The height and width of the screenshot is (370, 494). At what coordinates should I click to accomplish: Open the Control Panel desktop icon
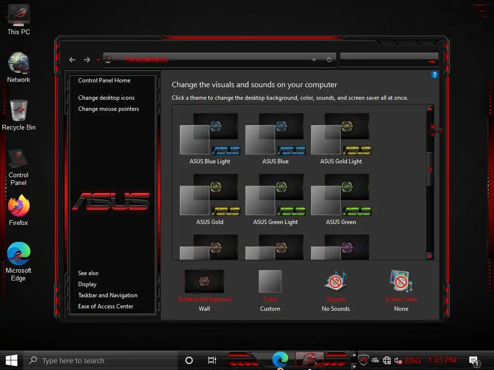19,167
